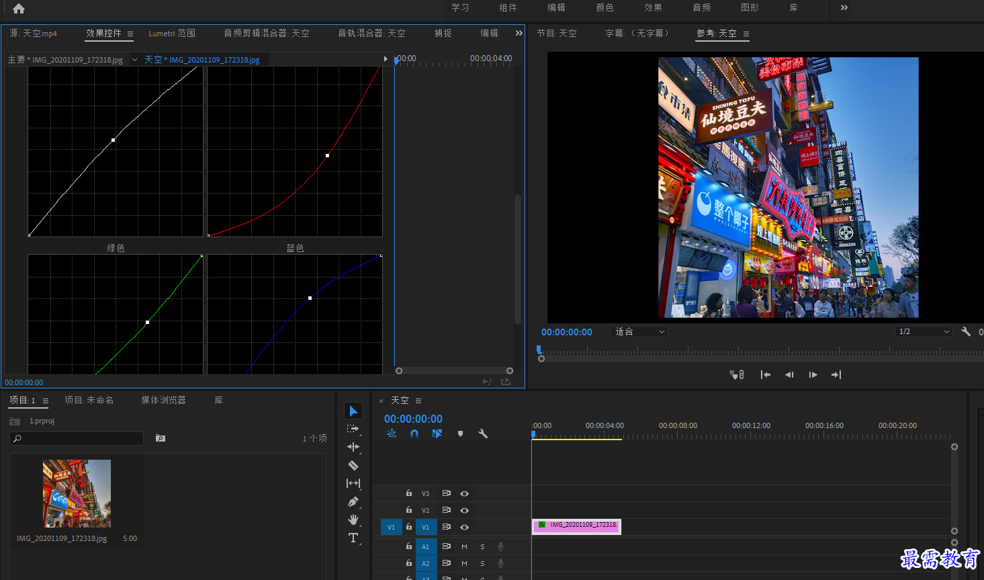
Task: Click blue curve control point
Action: click(310, 298)
